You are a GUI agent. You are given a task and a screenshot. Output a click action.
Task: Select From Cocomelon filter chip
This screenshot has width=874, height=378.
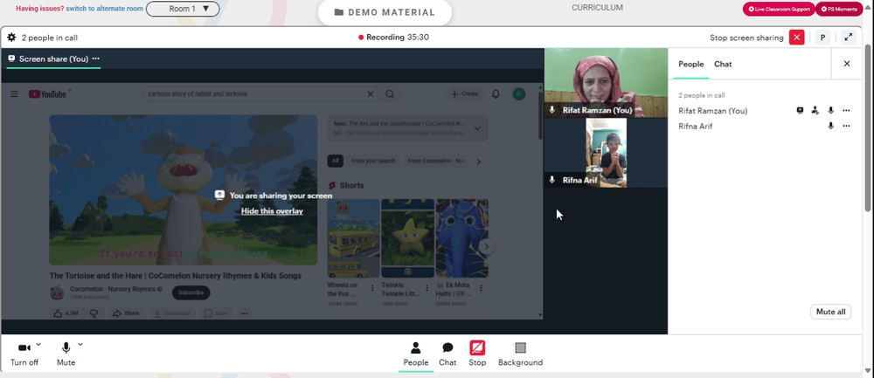[436, 161]
